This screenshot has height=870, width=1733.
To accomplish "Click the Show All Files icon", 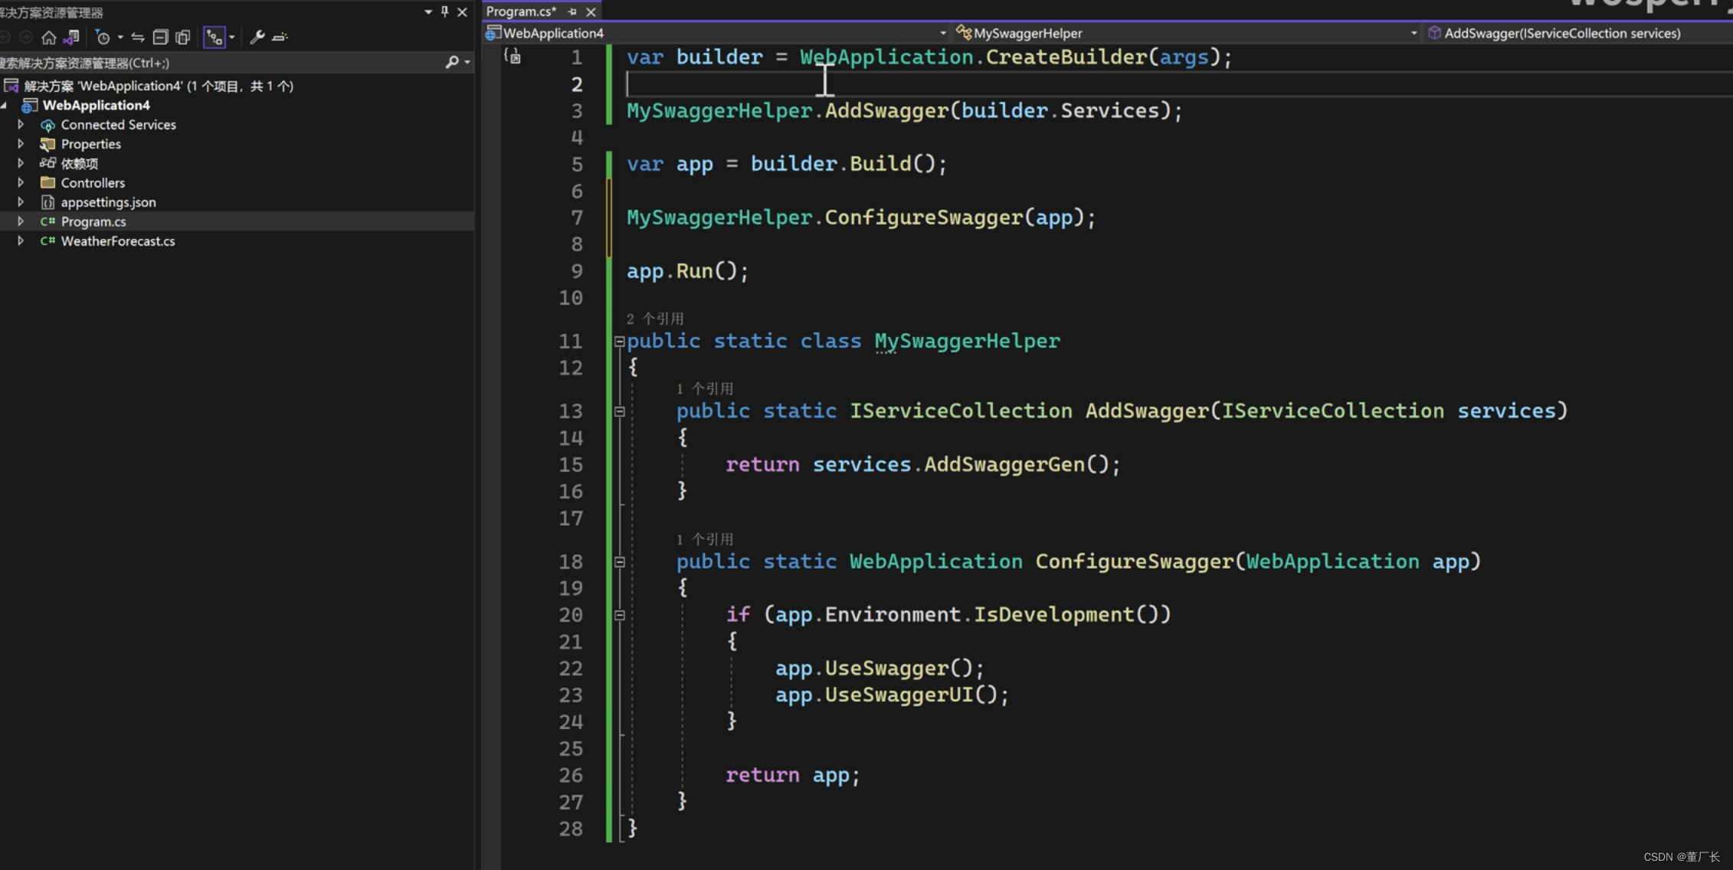I will pos(183,37).
